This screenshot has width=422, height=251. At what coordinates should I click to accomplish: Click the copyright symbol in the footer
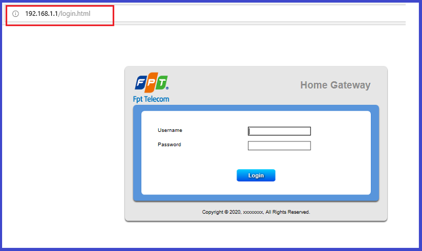tap(226, 212)
